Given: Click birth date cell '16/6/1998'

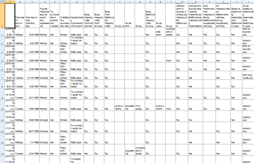Looking at the screenshot, I should click(x=32, y=116).
